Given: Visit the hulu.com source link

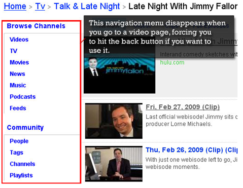Looking at the screenshot, I should (x=172, y=62).
